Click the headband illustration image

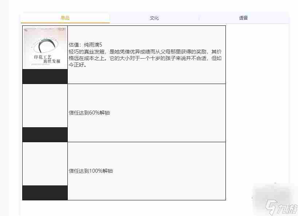click(x=44, y=44)
